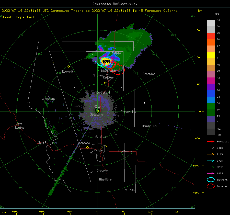The width and height of the screenshot is (230, 215).
Task: Click the Drumheller city label
Action: click(x=150, y=126)
